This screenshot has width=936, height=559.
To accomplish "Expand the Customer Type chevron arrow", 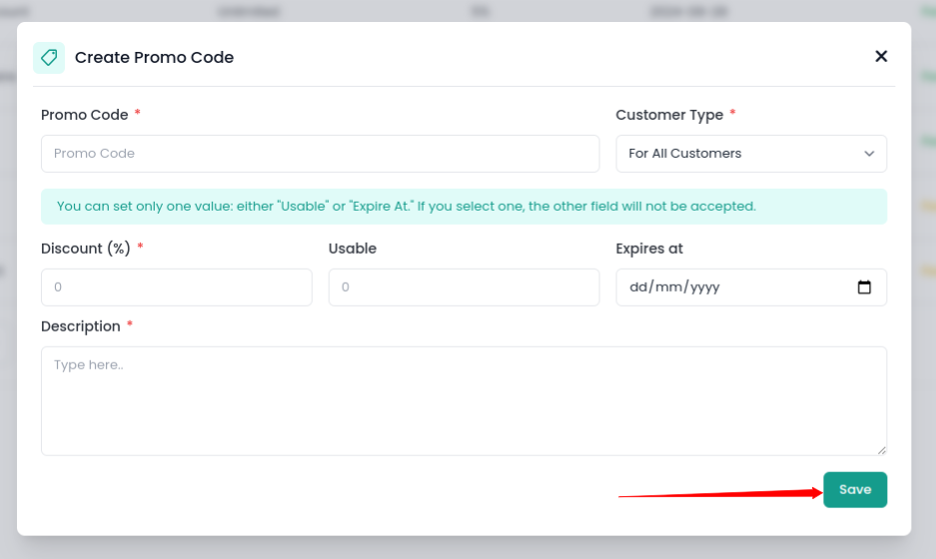I will tap(868, 154).
